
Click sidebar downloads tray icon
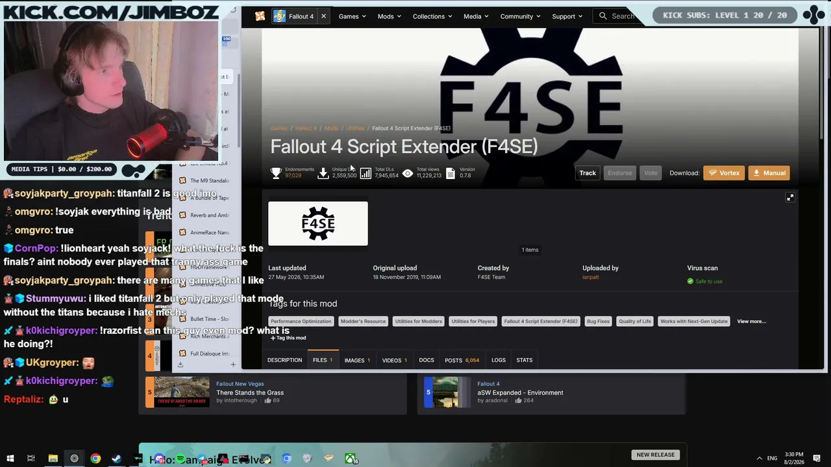180,365
